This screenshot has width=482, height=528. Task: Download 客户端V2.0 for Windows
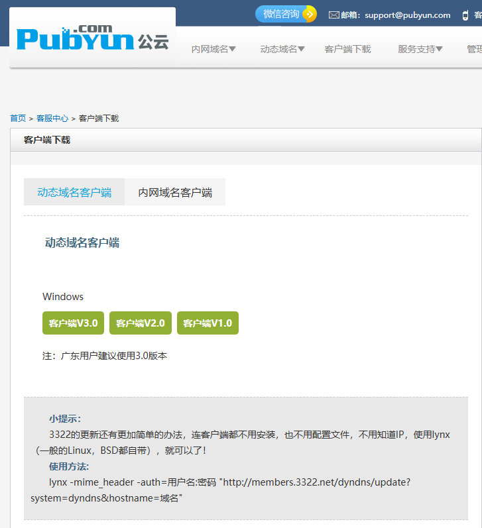141,323
